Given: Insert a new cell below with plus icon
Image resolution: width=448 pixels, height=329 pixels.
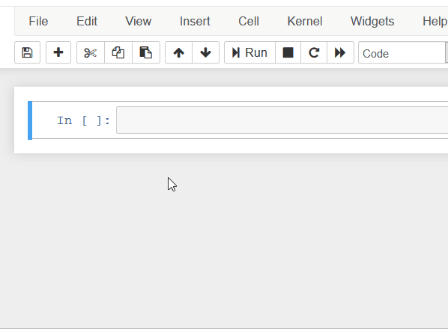Looking at the screenshot, I should pos(58,52).
